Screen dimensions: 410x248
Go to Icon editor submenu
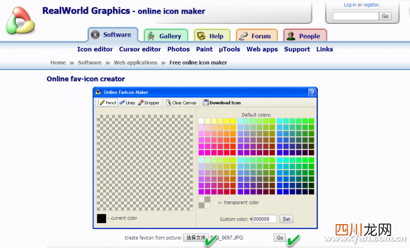[95, 49]
